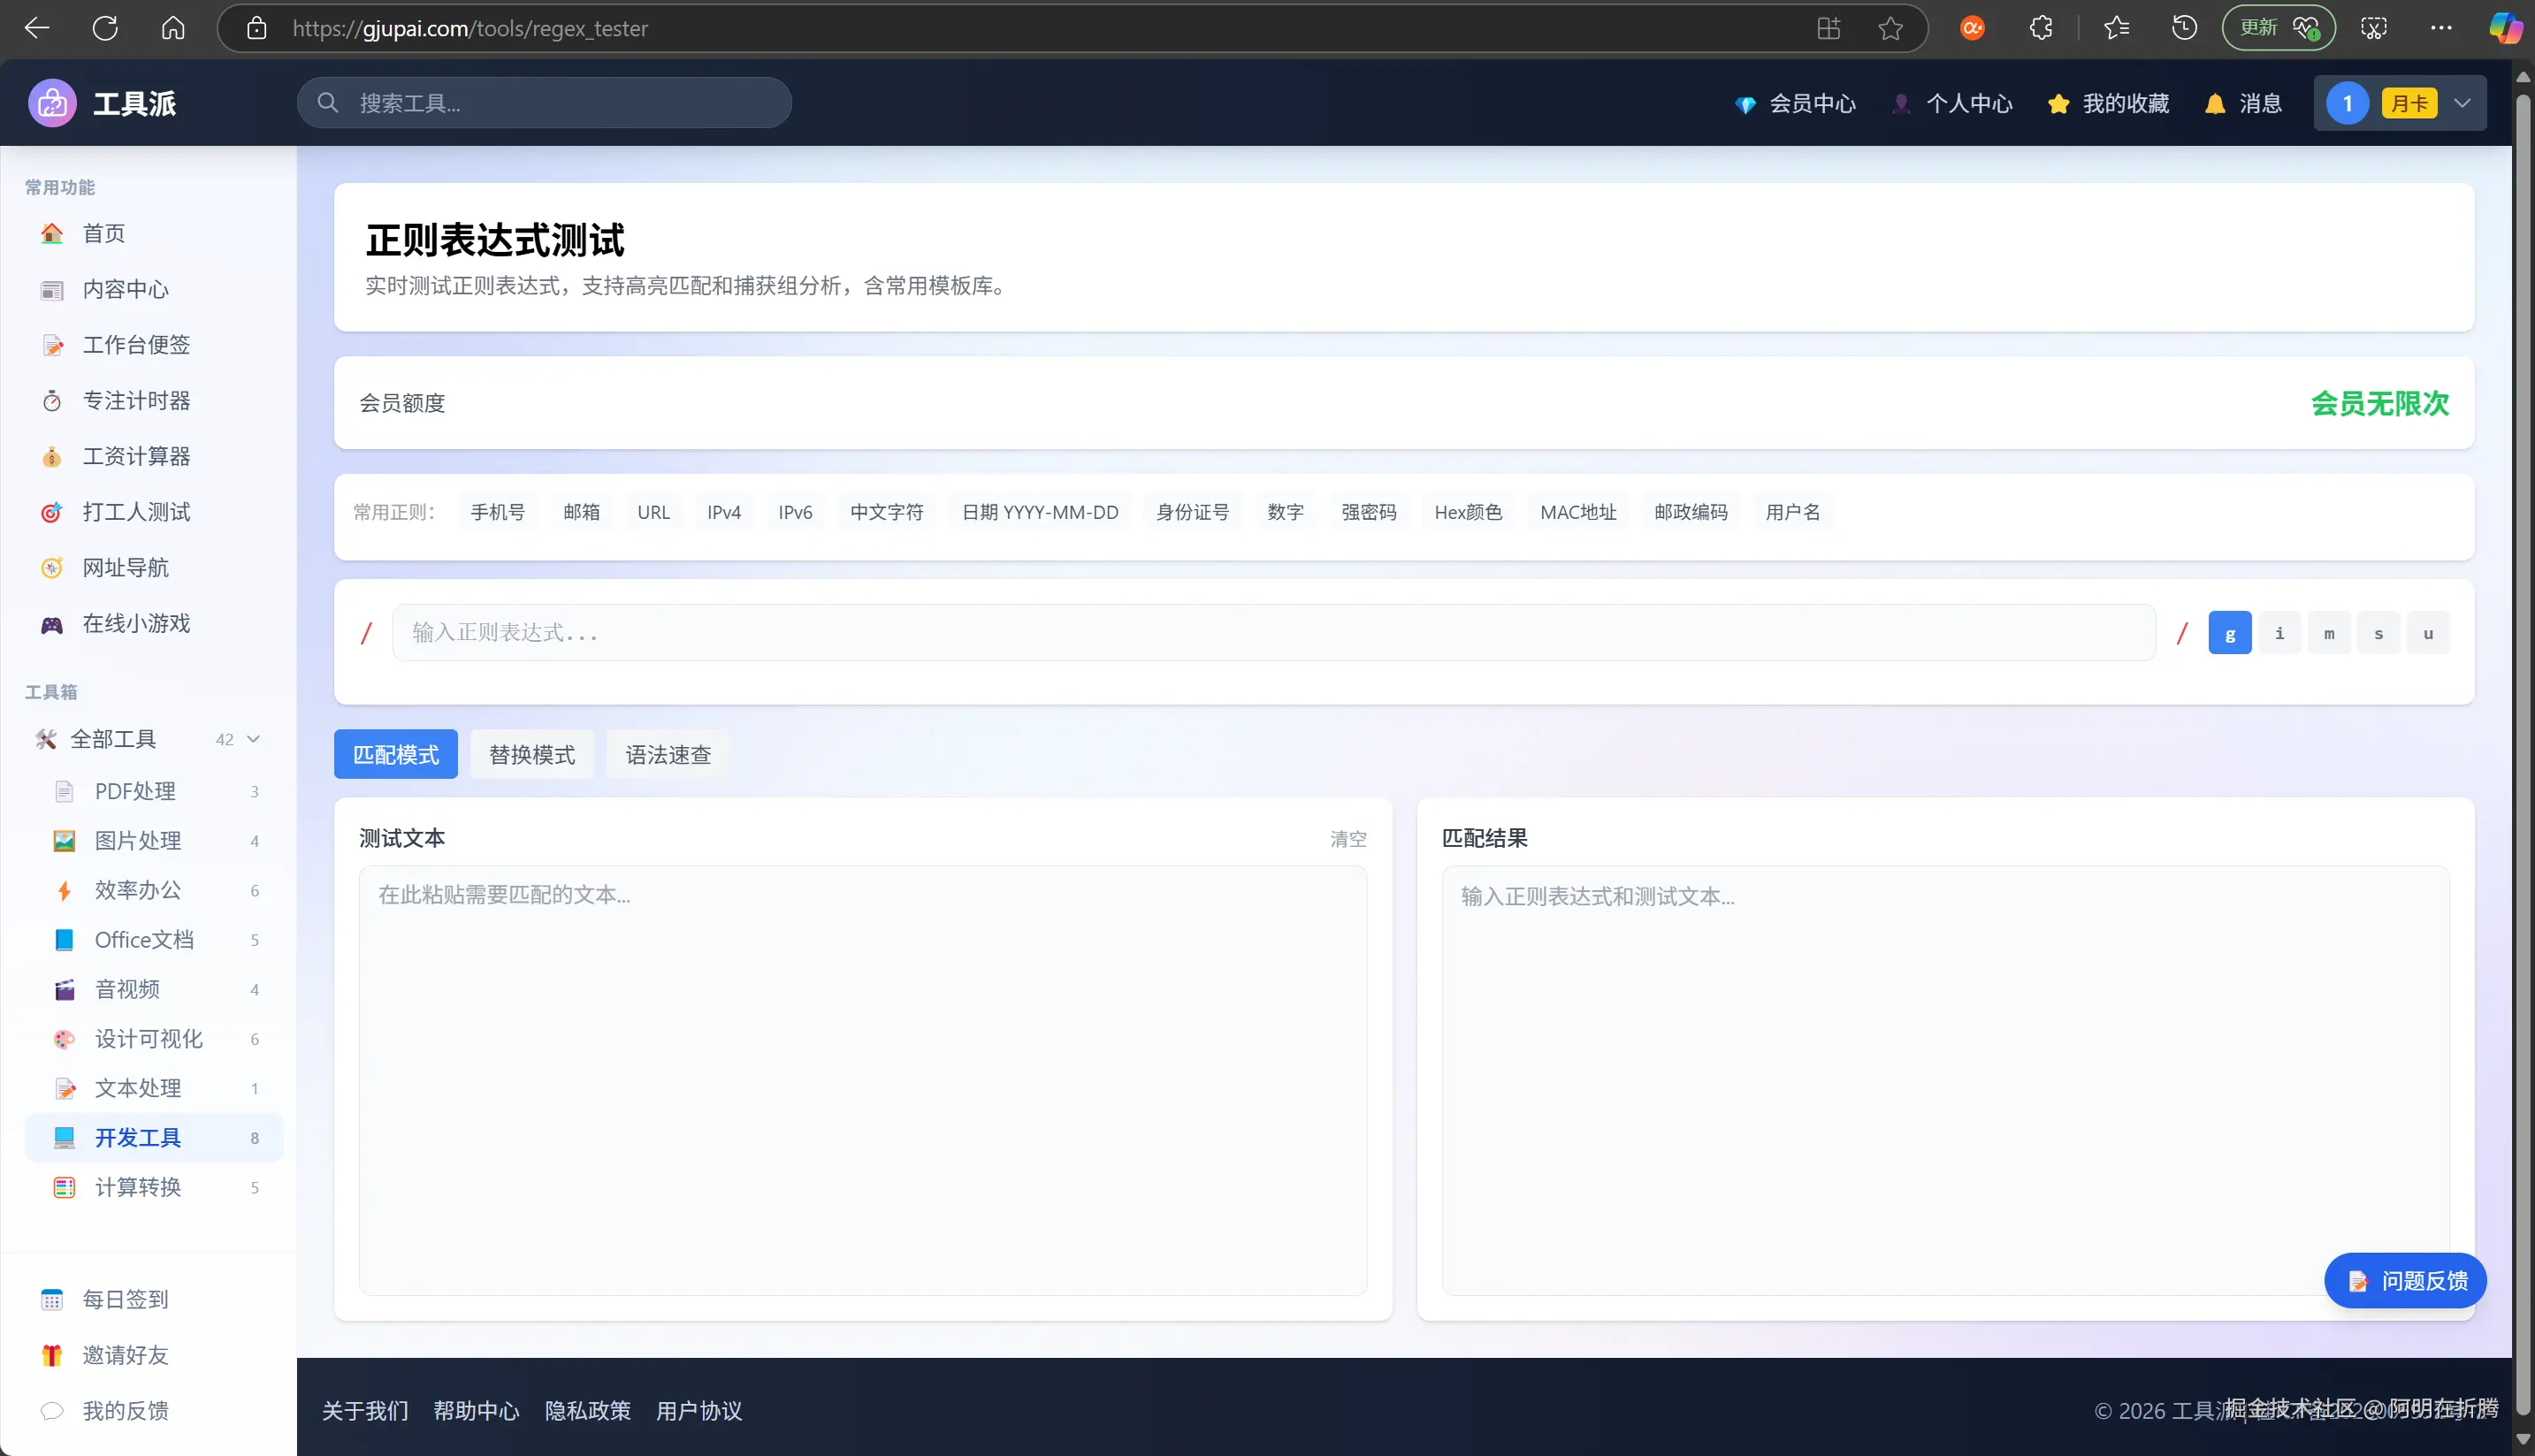Open 隐私政策 footer link
The image size is (2535, 1456).
click(588, 1411)
